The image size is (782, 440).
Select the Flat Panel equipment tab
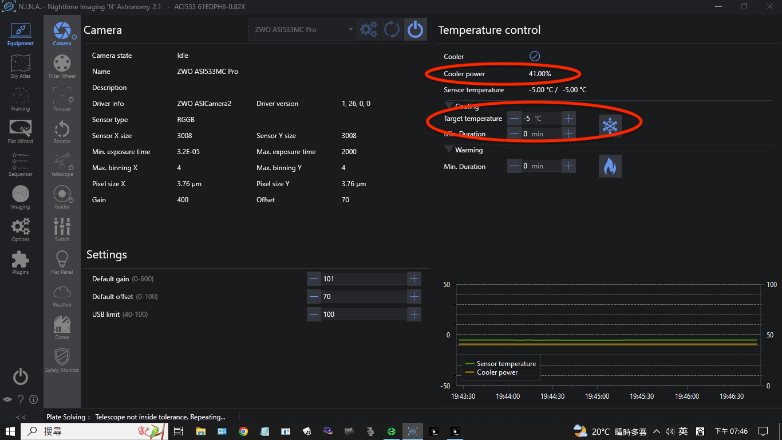tap(62, 262)
